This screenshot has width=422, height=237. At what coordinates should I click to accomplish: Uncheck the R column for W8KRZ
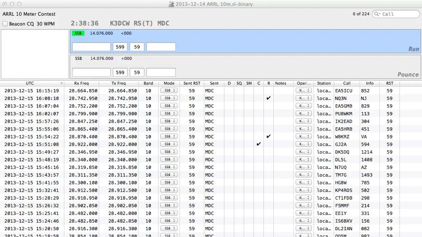[268, 136]
